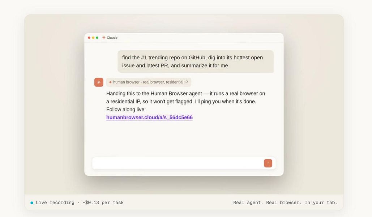Click the orange send arrow button
This screenshot has width=372, height=217.
[x=268, y=163]
